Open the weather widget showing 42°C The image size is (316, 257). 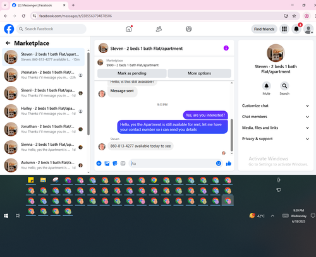pos(257,216)
